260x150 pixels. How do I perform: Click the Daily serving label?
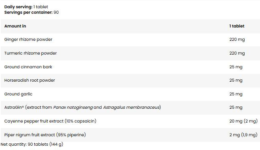(x=18, y=7)
